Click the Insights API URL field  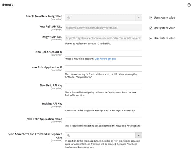(x=103, y=38)
